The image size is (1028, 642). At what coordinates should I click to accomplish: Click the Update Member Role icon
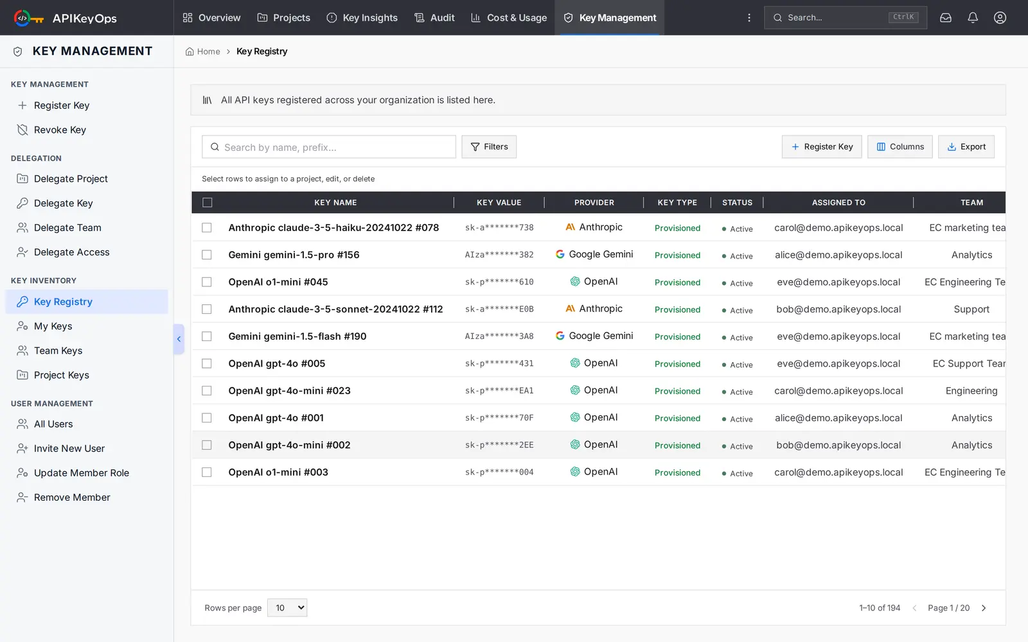click(x=22, y=473)
